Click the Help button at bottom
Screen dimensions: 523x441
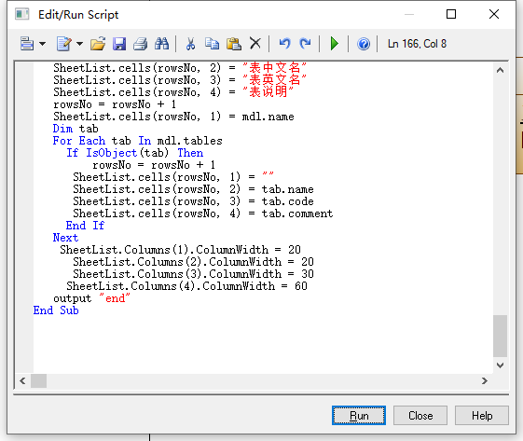click(x=482, y=415)
